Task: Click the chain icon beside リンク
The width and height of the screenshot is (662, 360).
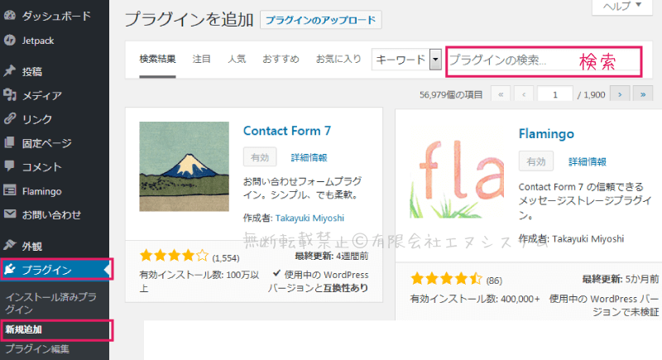Action: [x=9, y=118]
